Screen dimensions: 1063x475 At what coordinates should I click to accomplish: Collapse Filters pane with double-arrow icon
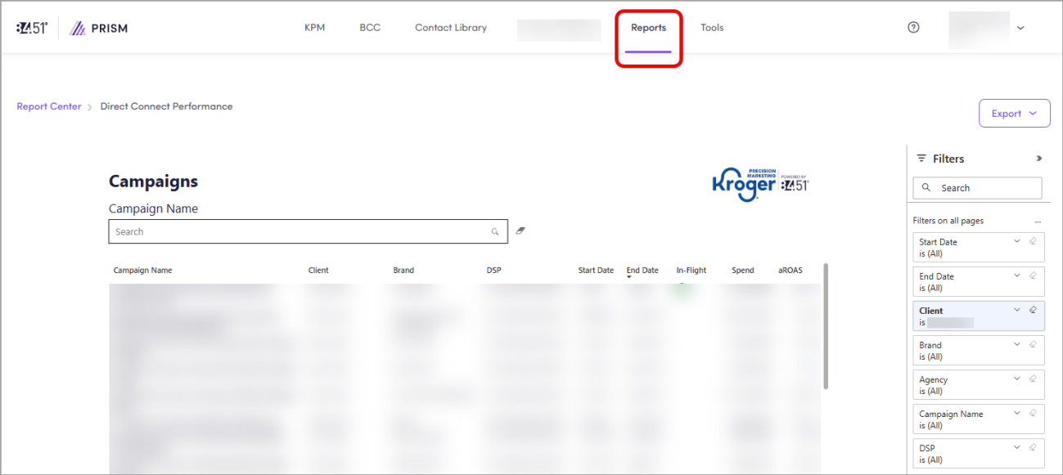pyautogui.click(x=1039, y=159)
